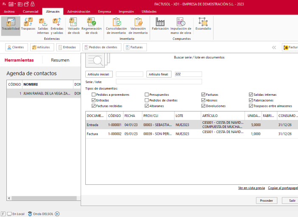Open Ver en vista previa link
Image resolution: width=298 pixels, height=217 pixels.
(251, 188)
